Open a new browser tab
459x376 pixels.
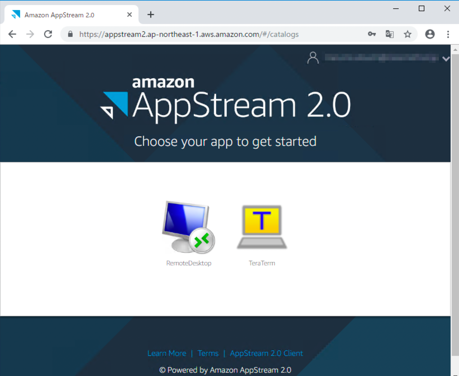151,15
